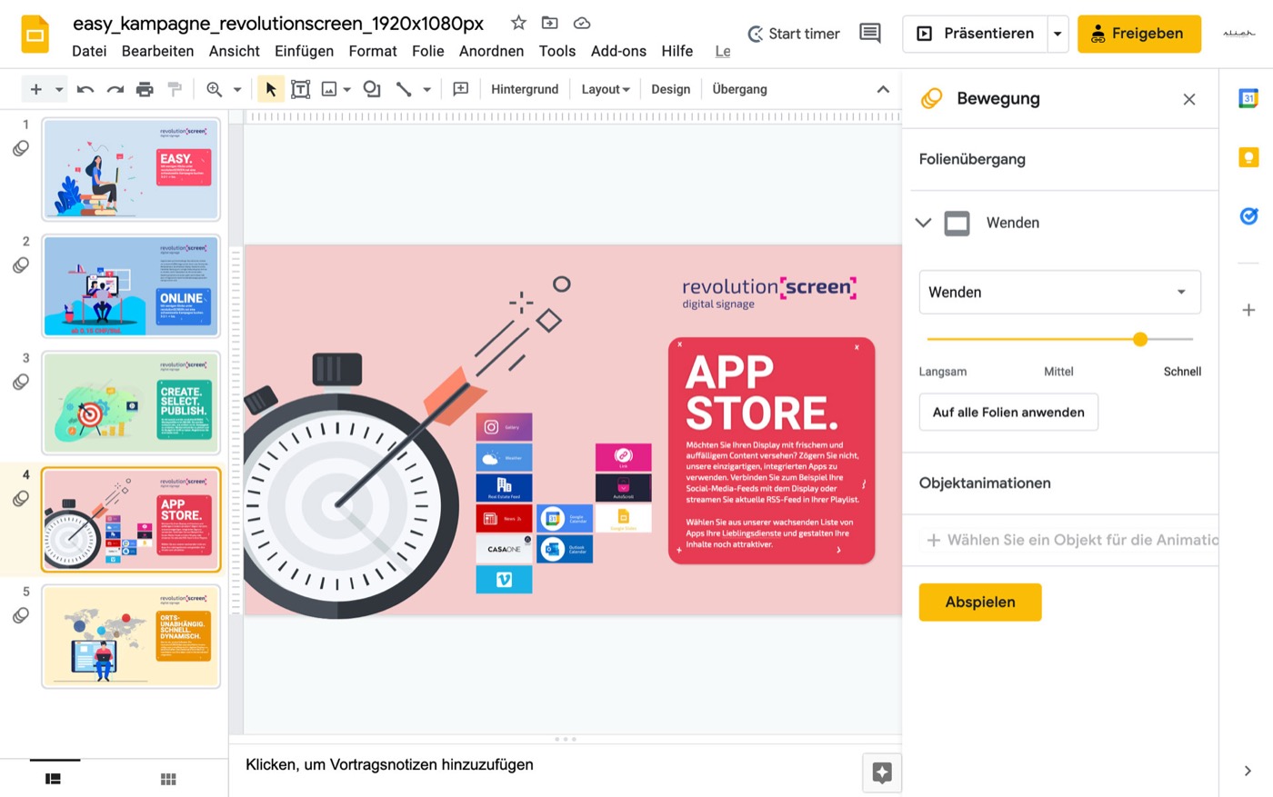Click the insert image tool
Image resolution: width=1273 pixels, height=797 pixels.
[x=329, y=89]
